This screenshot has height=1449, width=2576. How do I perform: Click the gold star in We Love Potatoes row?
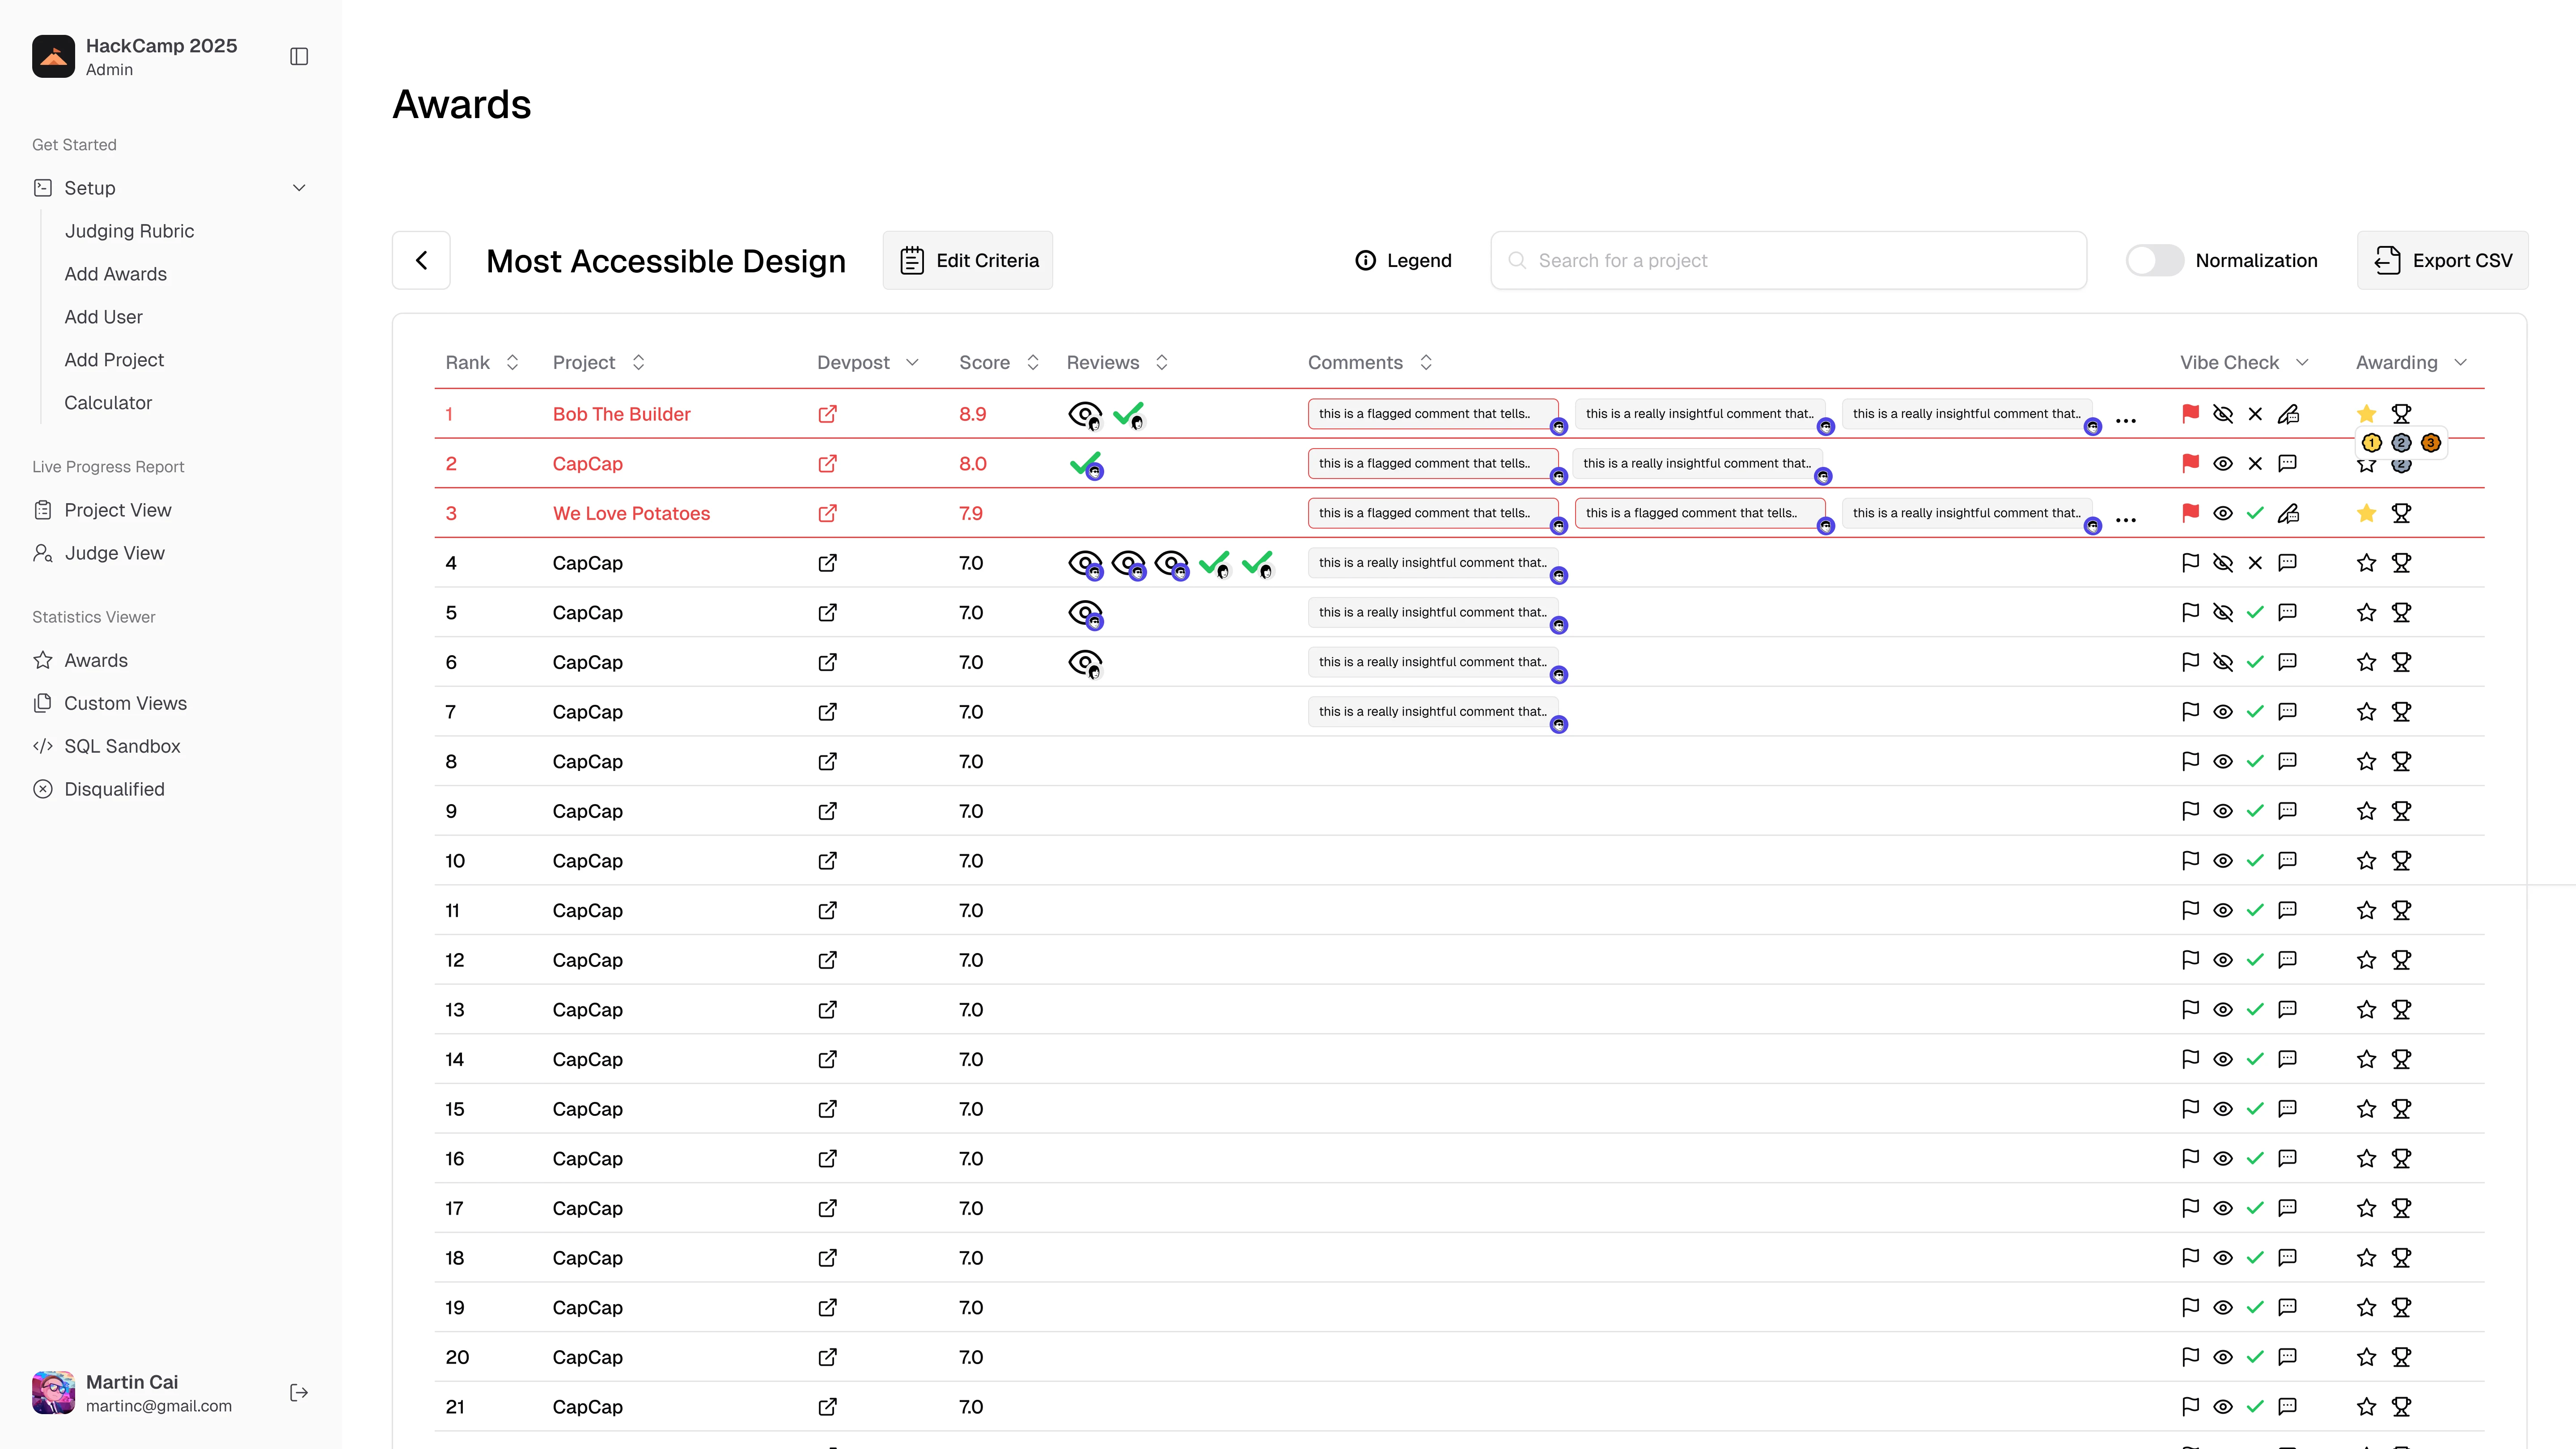(x=2366, y=513)
